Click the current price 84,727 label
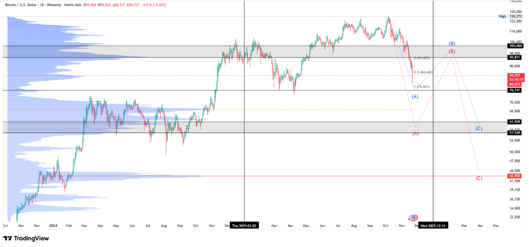529x247 pixels. point(515,75)
